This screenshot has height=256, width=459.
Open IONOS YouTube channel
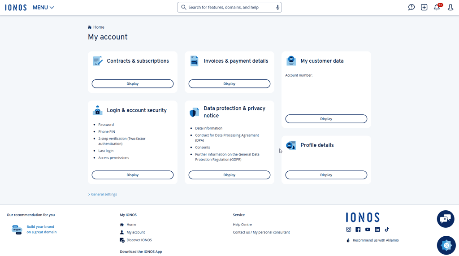(368, 230)
